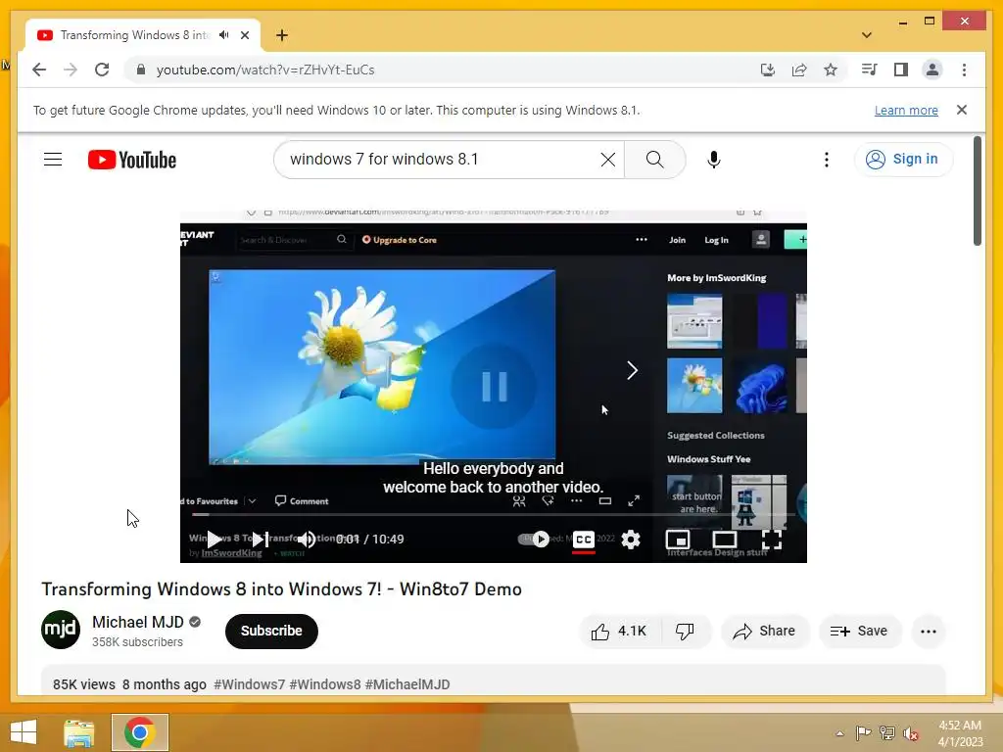Open Chrome side panel icon
The width and height of the screenshot is (1003, 752).
click(901, 70)
